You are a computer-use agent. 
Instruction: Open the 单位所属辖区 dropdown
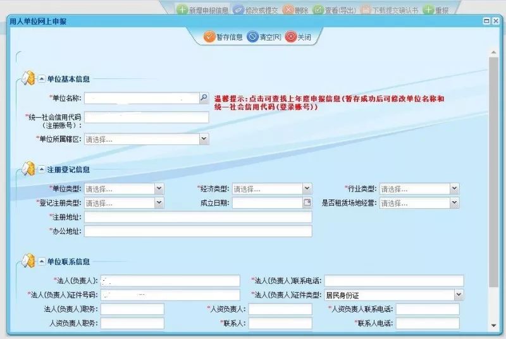(204, 139)
